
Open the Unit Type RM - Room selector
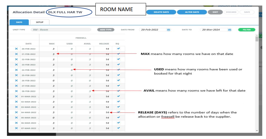click(61, 30)
